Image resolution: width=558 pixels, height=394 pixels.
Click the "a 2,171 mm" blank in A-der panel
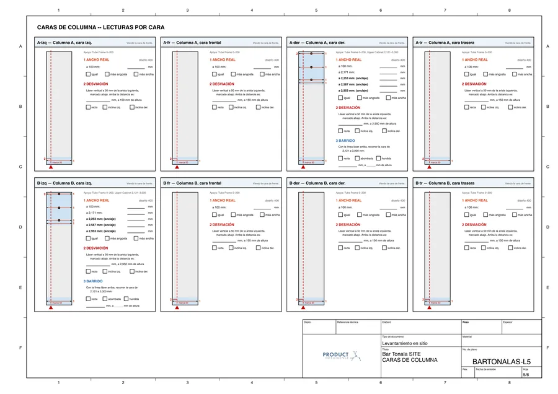pyautogui.click(x=388, y=73)
